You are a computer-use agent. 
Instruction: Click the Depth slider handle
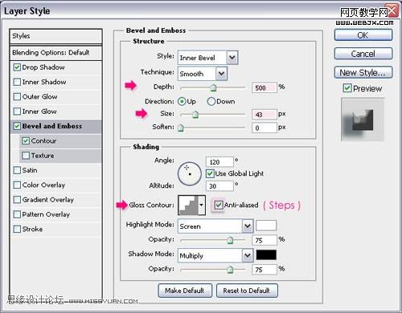[213, 87]
